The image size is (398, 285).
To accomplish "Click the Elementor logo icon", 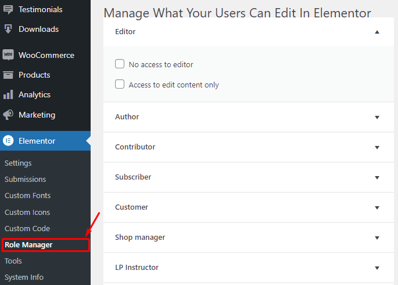I will (x=8, y=141).
